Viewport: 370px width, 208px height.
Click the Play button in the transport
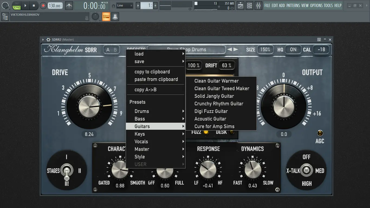[25, 5]
